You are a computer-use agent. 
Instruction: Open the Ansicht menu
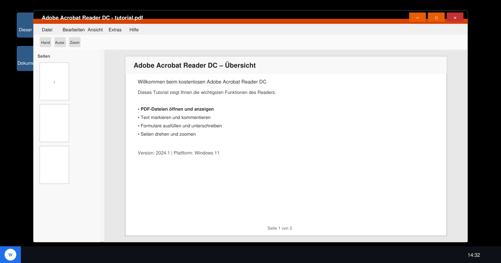click(x=95, y=30)
